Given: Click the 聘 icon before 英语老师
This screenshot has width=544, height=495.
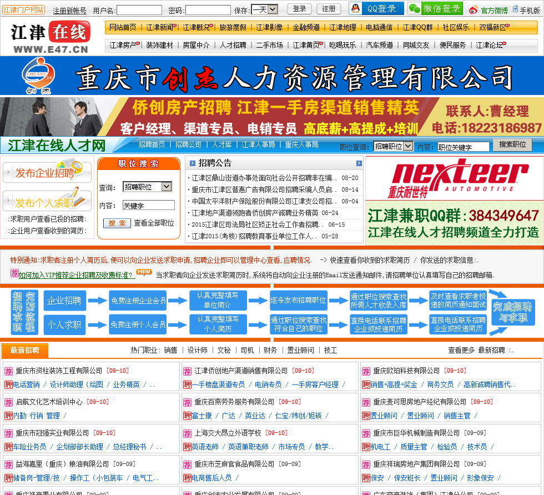Looking at the screenshot, I should tap(188, 447).
